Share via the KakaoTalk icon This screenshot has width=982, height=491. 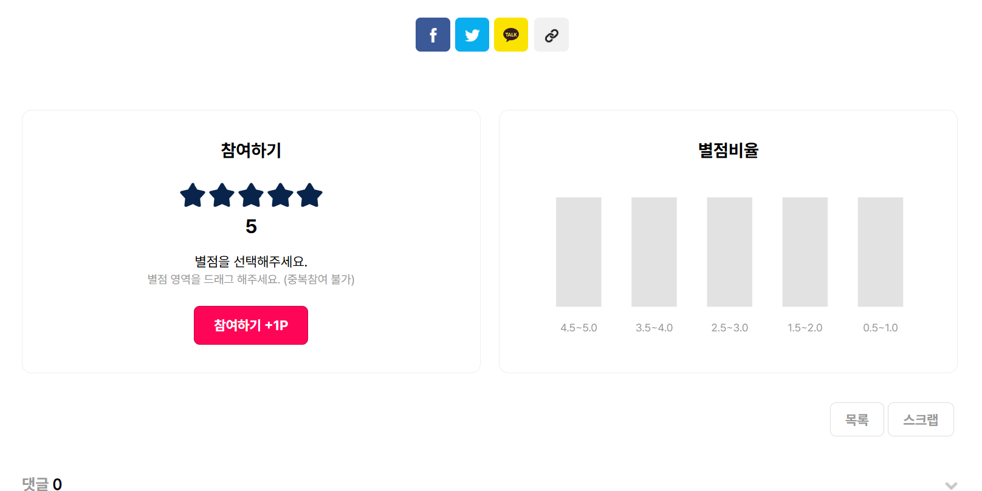click(x=511, y=35)
